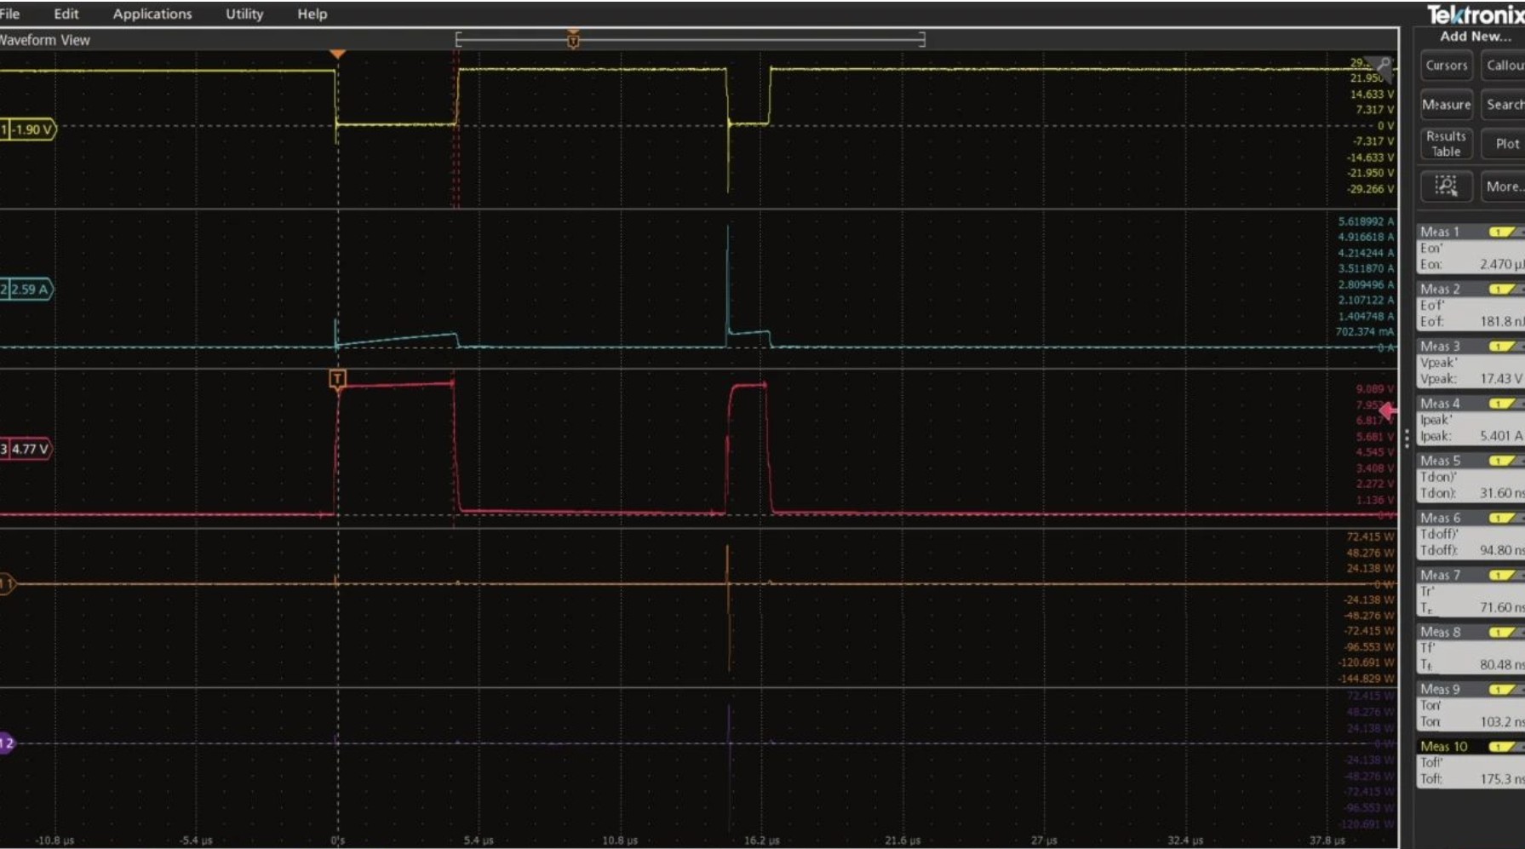The width and height of the screenshot is (1525, 849).
Task: Click the source tag icon on Meas 2
Action: [1503, 289]
